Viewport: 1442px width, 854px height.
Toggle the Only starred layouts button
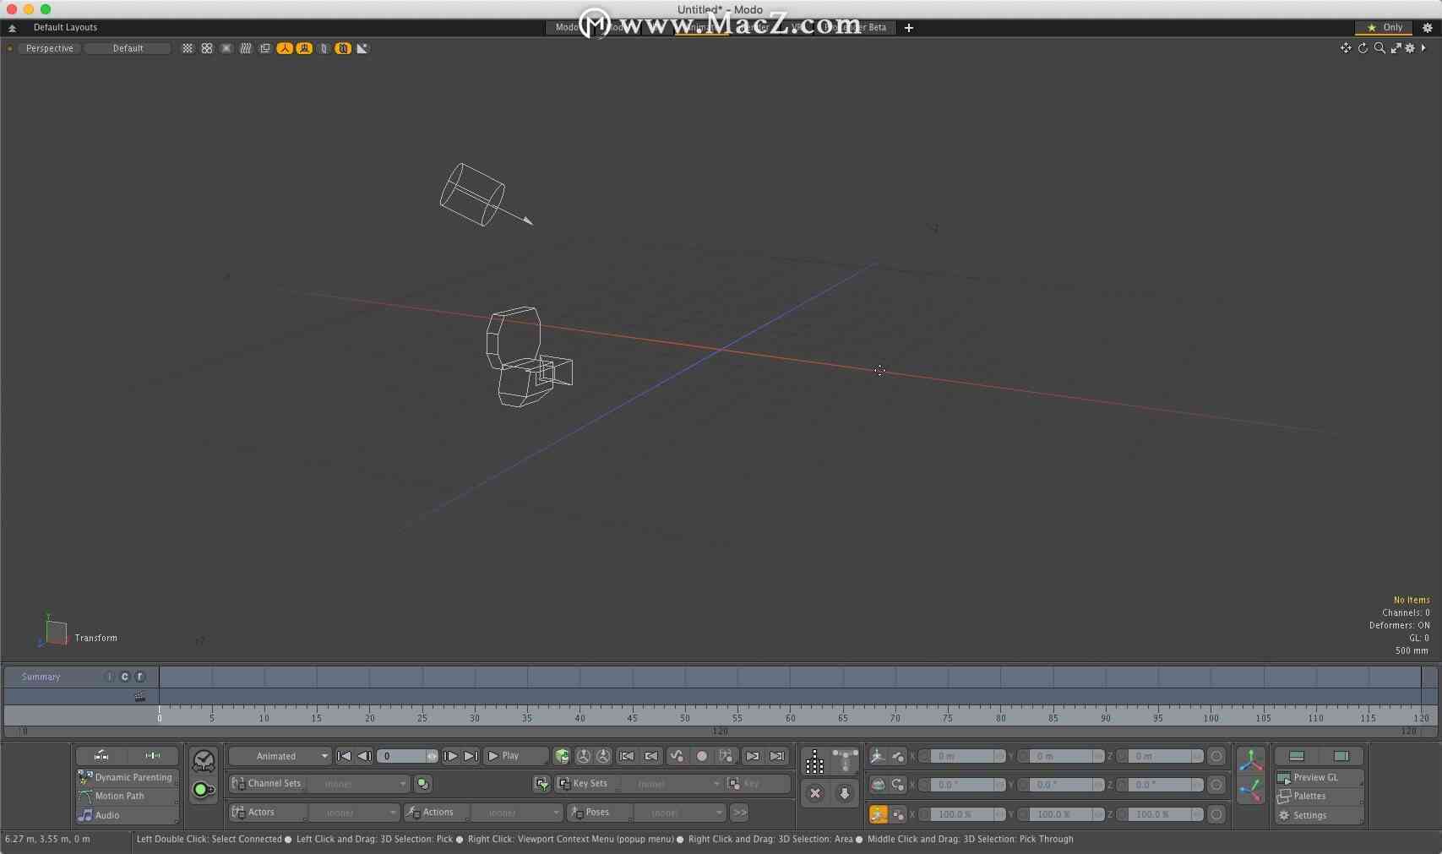click(x=1384, y=27)
